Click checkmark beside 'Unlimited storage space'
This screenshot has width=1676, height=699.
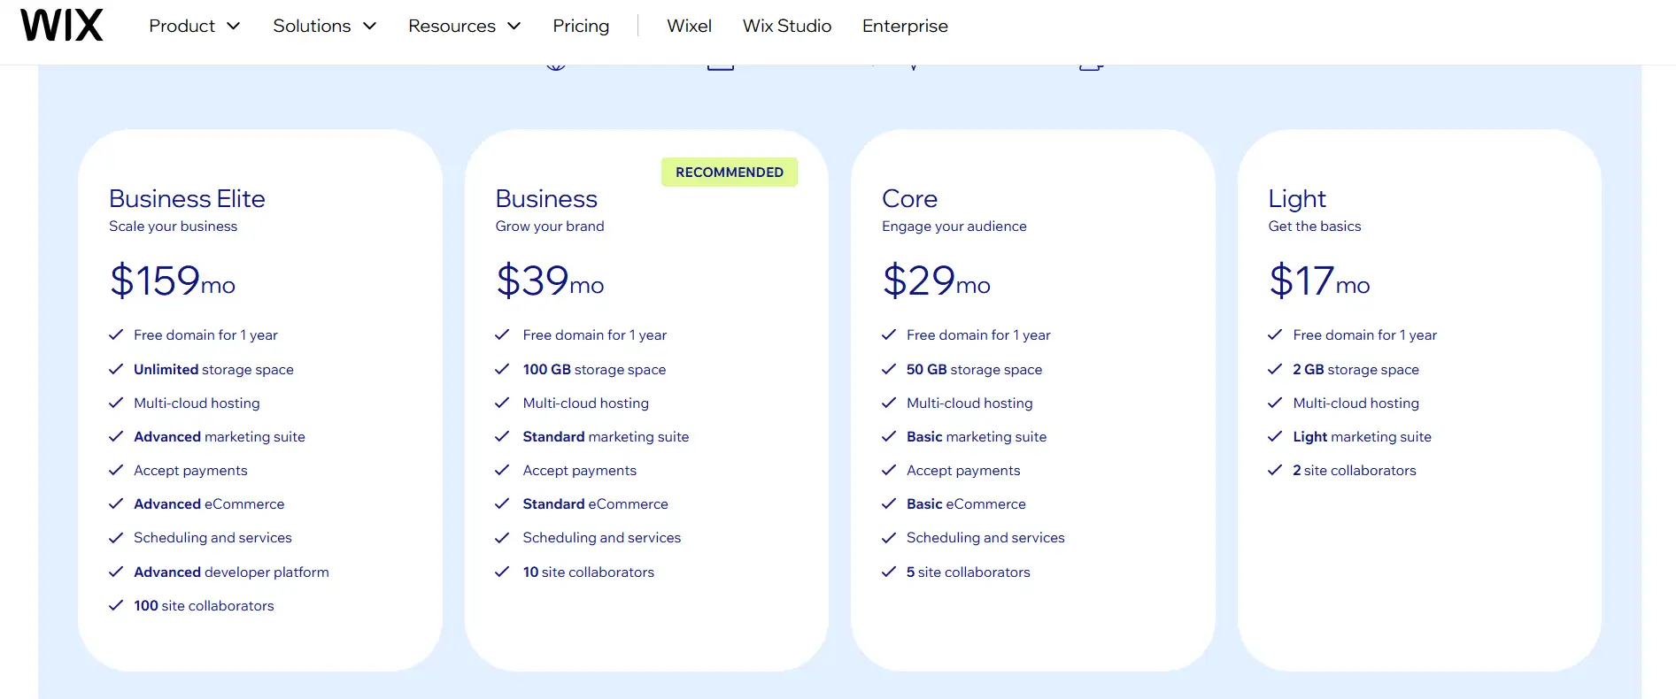point(116,369)
